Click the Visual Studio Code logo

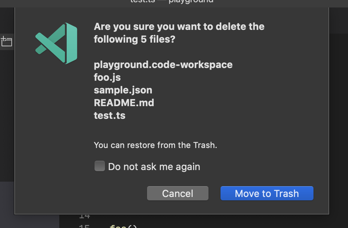pyautogui.click(x=56, y=43)
